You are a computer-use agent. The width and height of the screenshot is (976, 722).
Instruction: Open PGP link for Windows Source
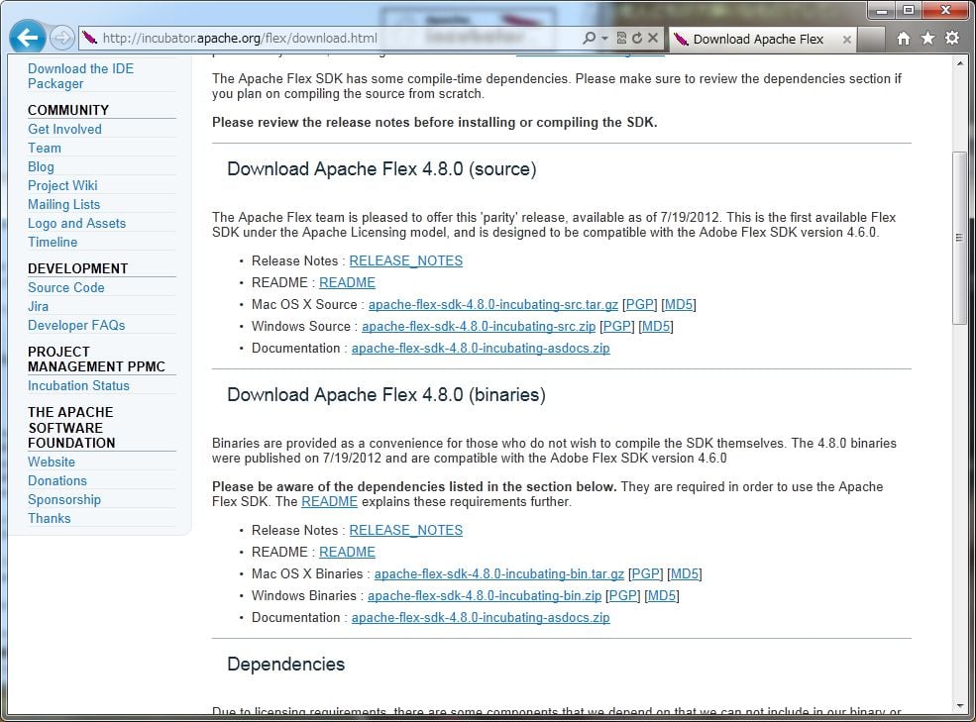(617, 326)
